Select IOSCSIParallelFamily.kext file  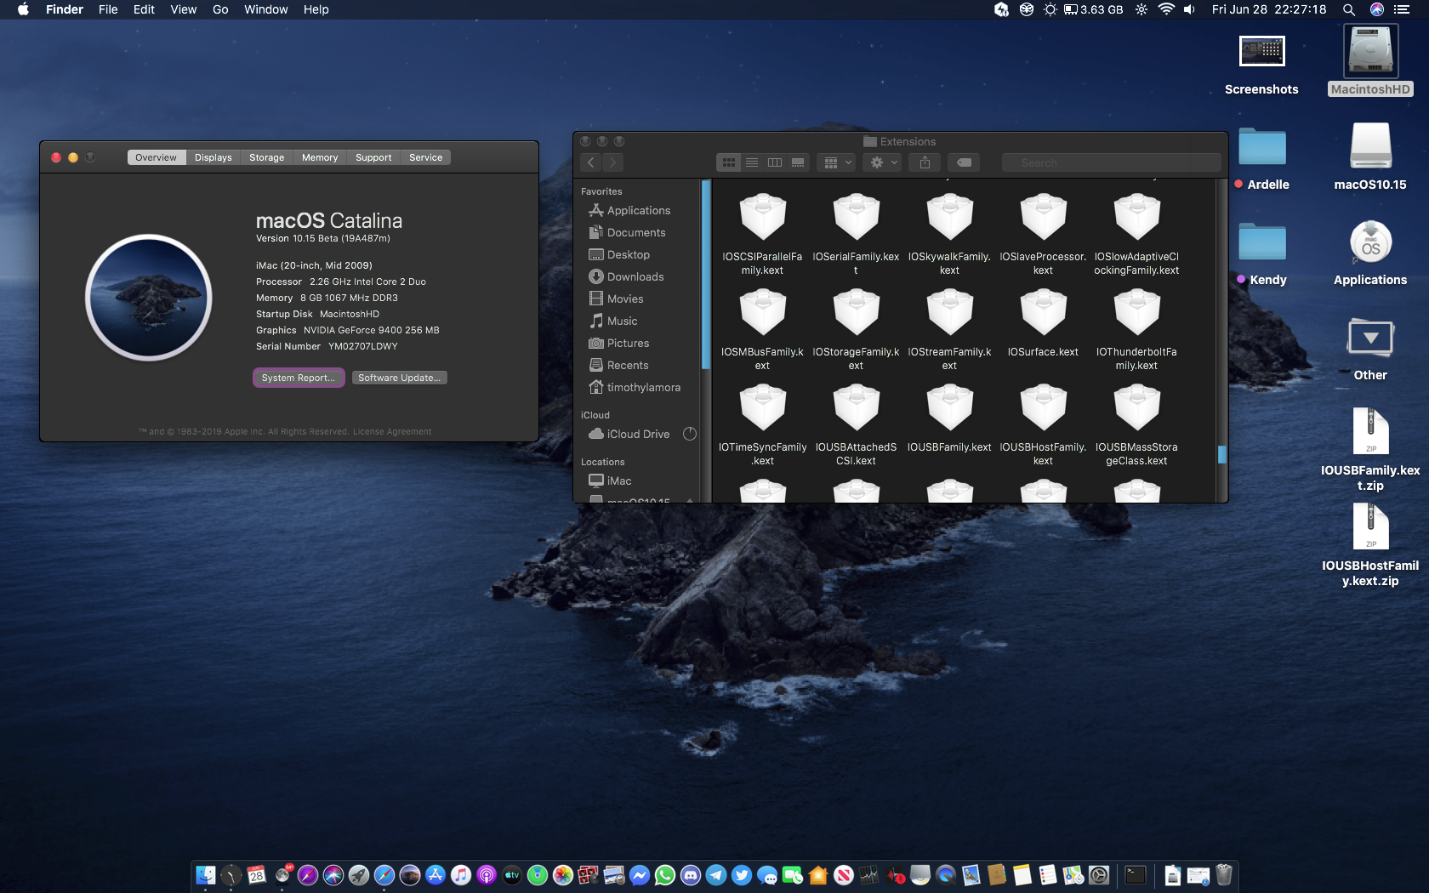(x=762, y=234)
